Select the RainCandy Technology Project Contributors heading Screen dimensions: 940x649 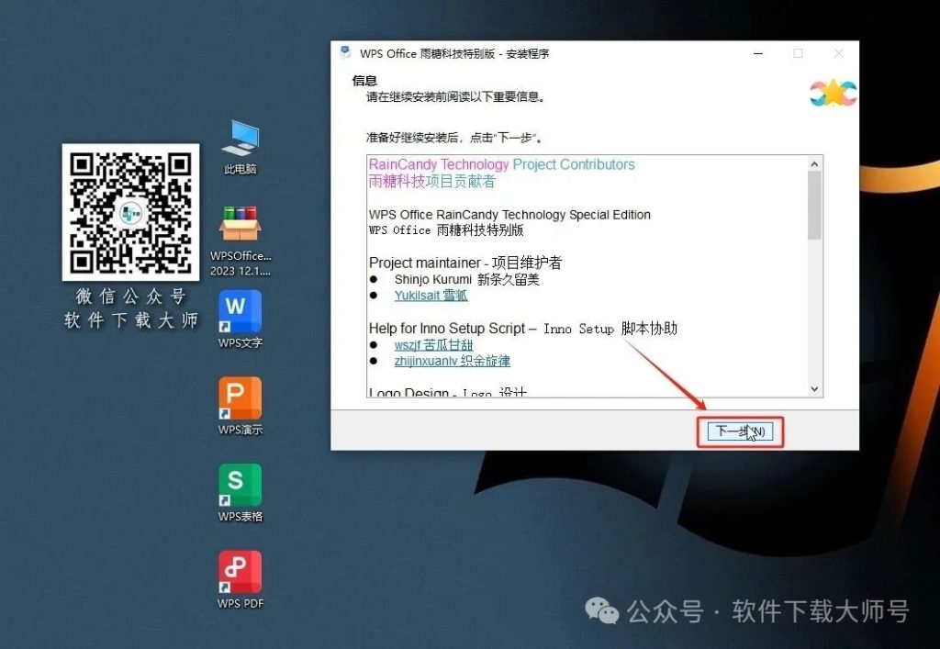[500, 164]
